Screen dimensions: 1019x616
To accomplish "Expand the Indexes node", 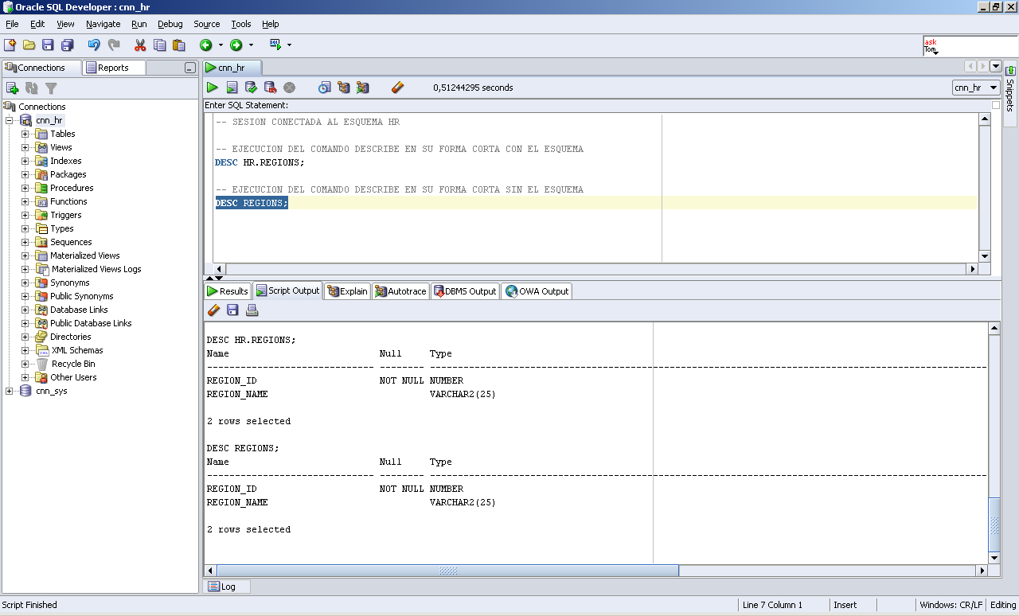I will tap(25, 161).
